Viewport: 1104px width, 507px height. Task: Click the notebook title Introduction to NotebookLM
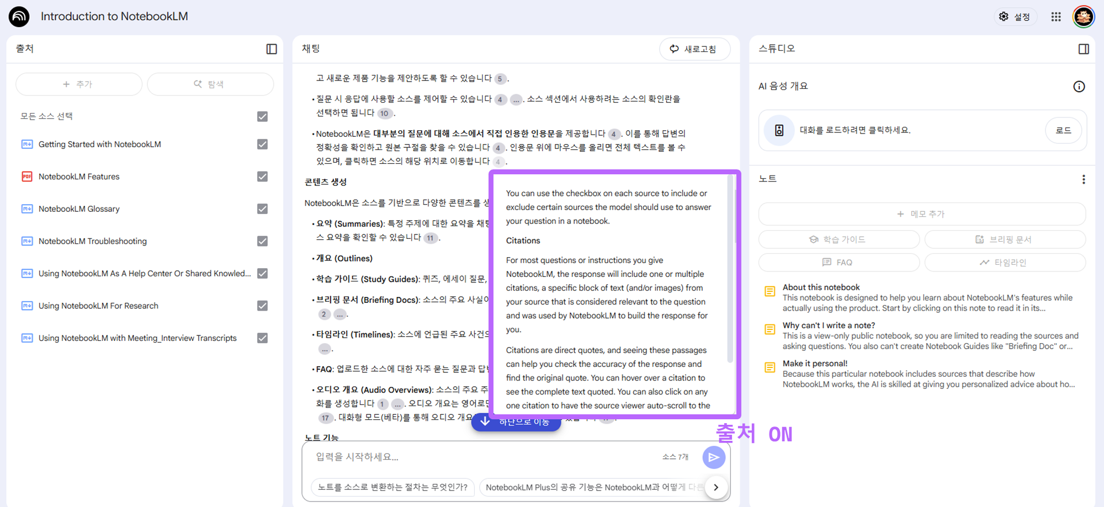pyautogui.click(x=114, y=17)
